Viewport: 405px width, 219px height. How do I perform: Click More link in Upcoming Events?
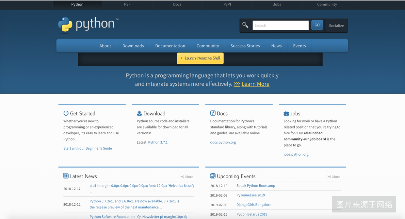334,177
